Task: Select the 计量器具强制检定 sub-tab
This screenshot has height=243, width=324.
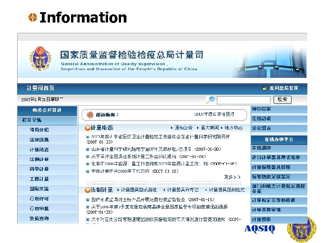Action: [x=227, y=190]
